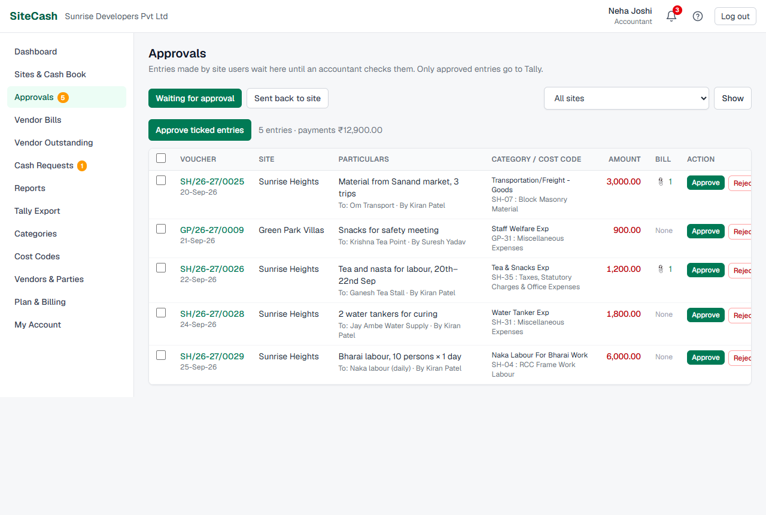
Task: Reject the SH/26-27/0028 entry
Action: 740,316
